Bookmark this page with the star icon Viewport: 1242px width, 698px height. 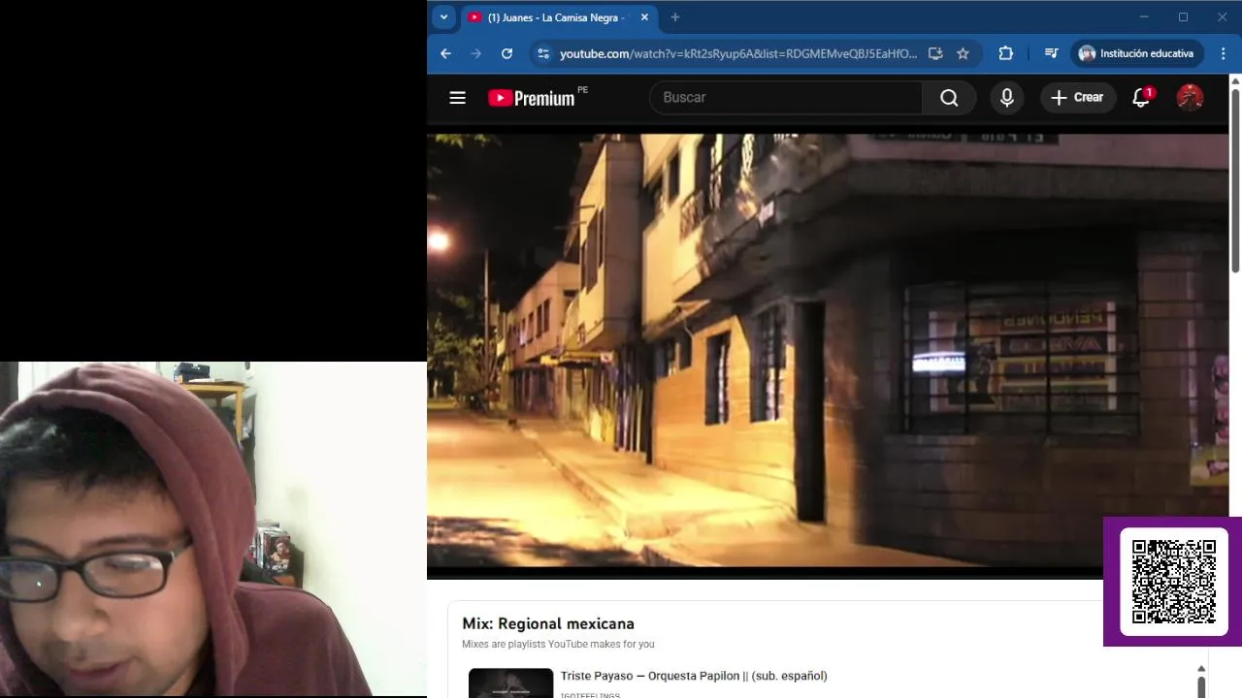963,53
